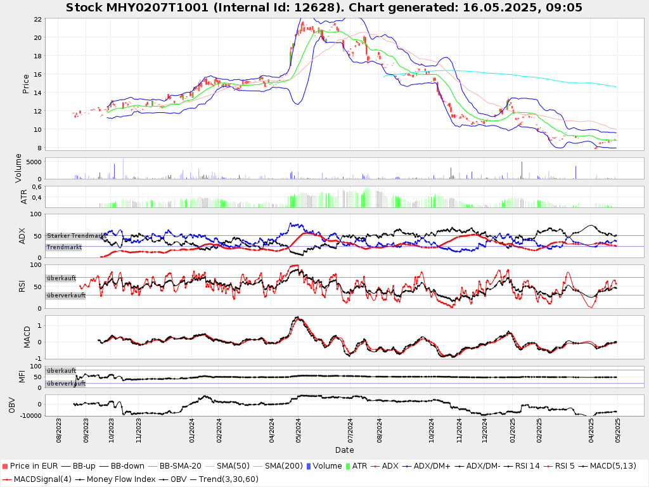Click the 5000 tick on Volume axis

point(34,162)
